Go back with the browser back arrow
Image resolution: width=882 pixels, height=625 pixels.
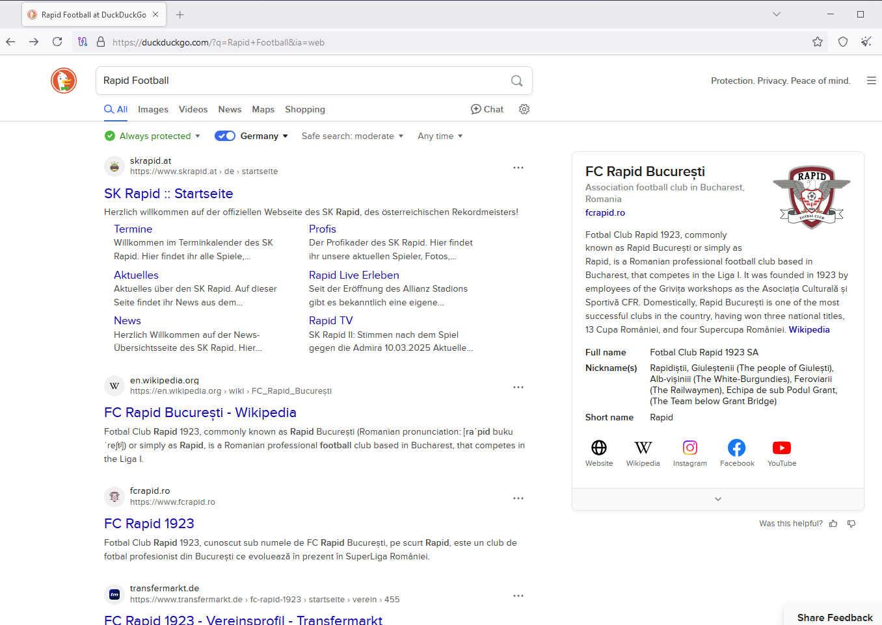10,42
